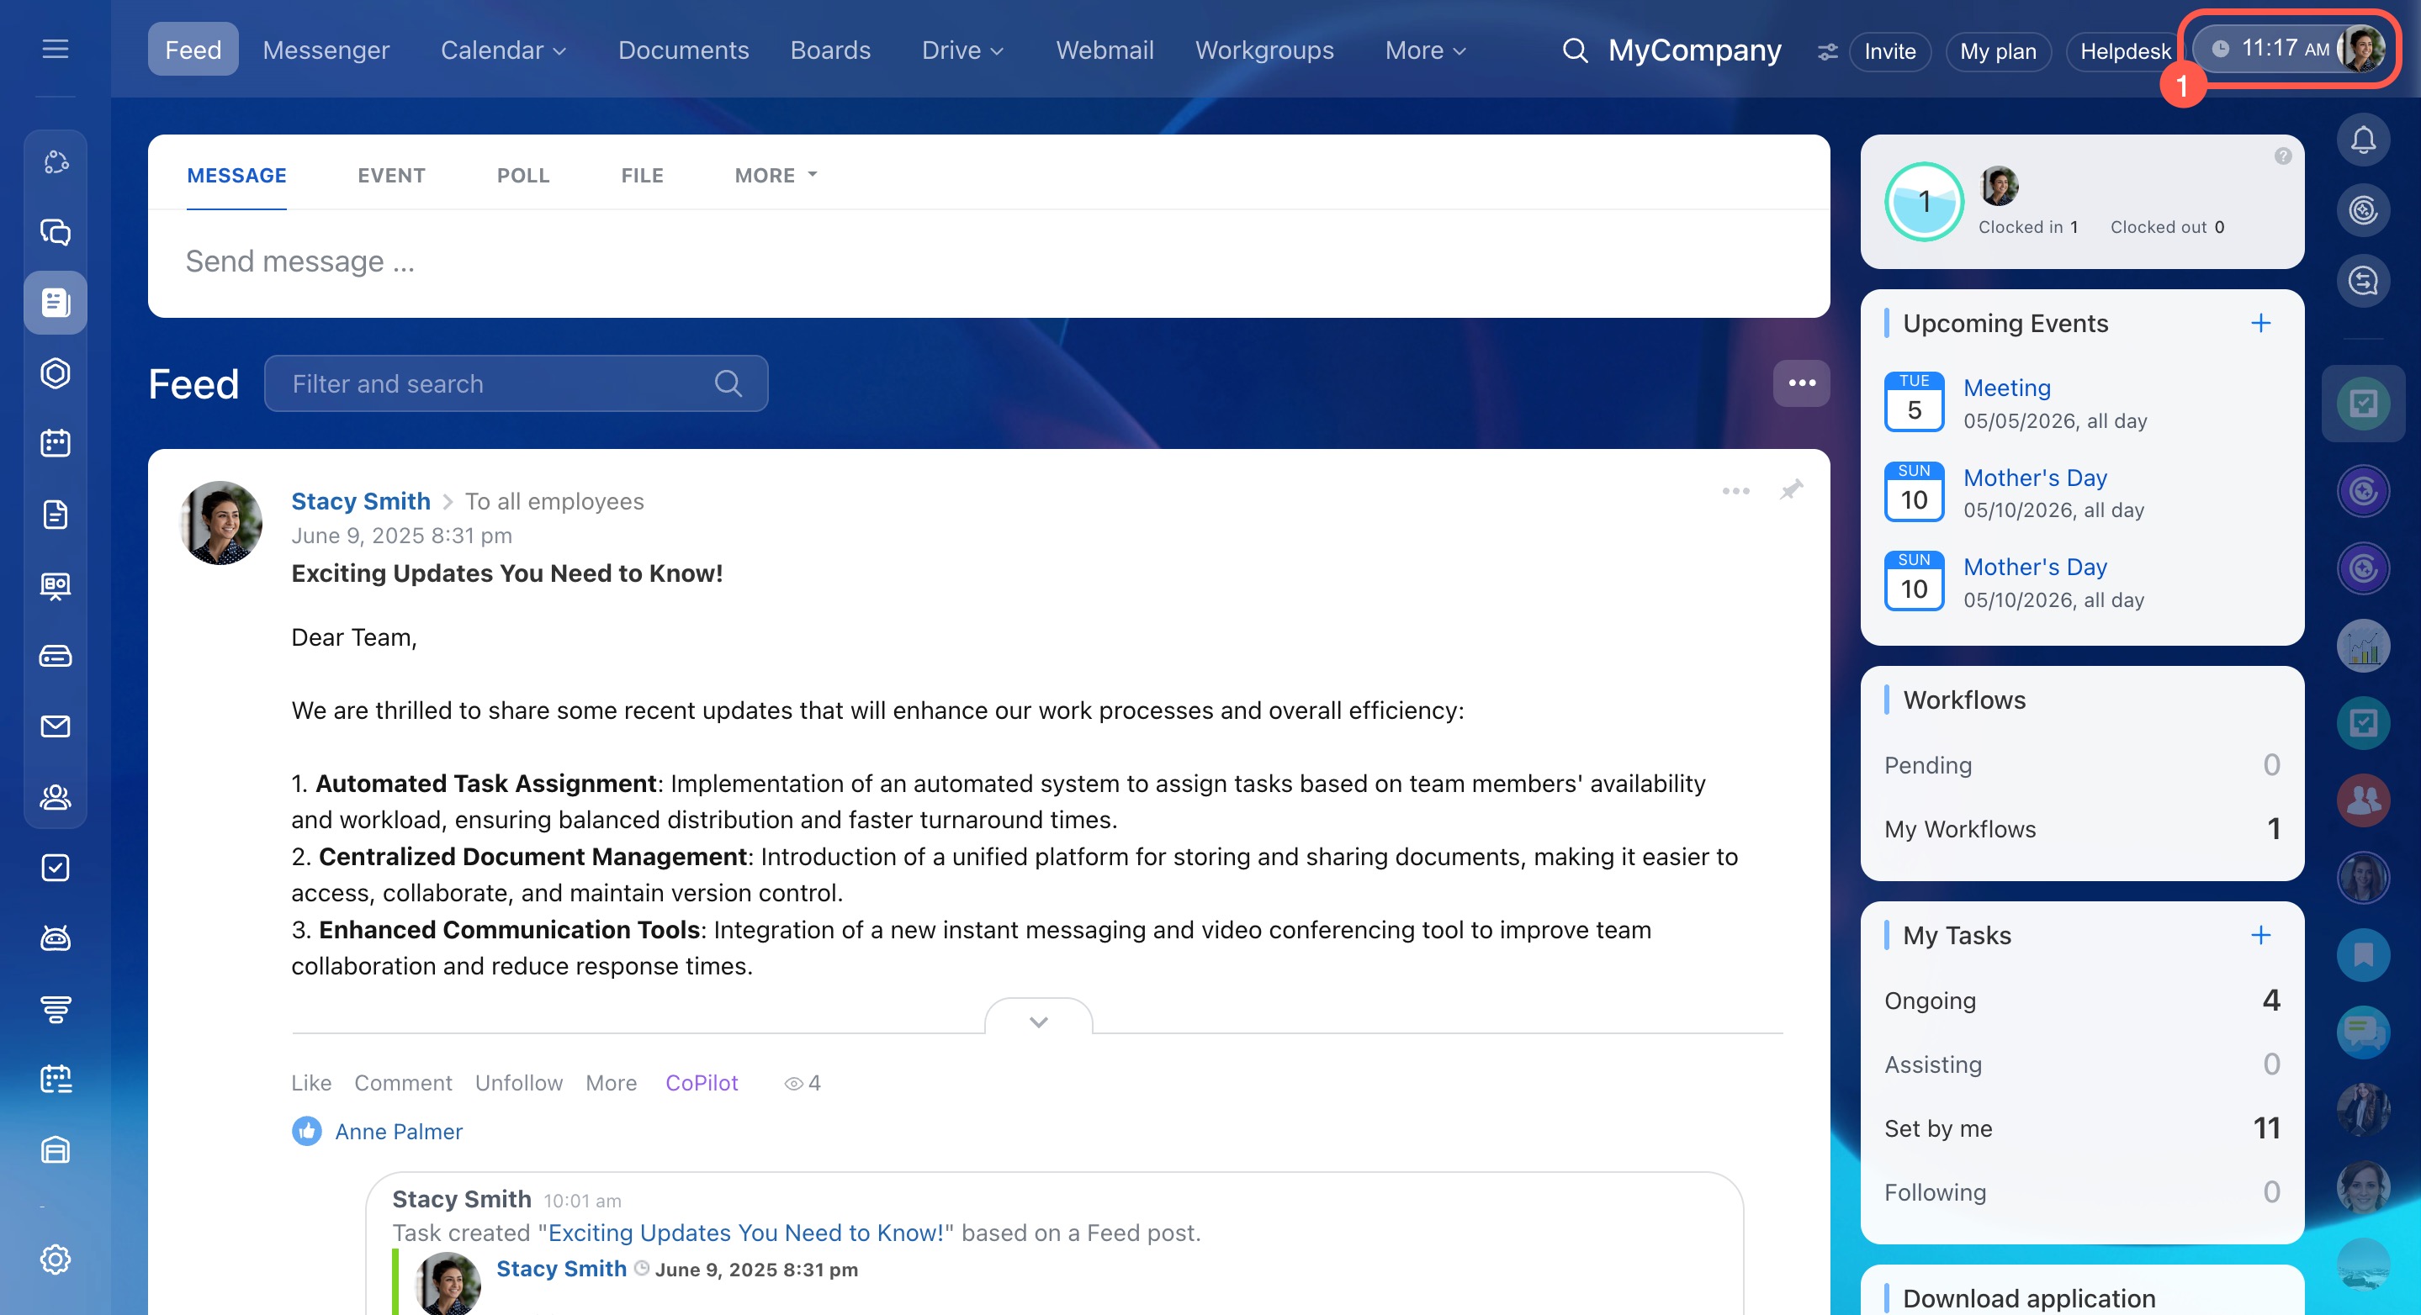Viewport: 2421px width, 1315px height.
Task: Toggle Like on the feed post
Action: pos(311,1083)
